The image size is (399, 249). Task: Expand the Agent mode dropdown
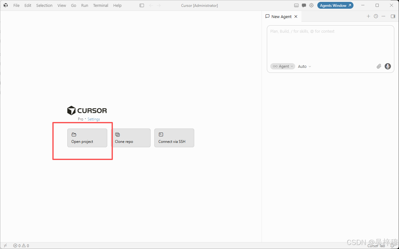click(283, 66)
